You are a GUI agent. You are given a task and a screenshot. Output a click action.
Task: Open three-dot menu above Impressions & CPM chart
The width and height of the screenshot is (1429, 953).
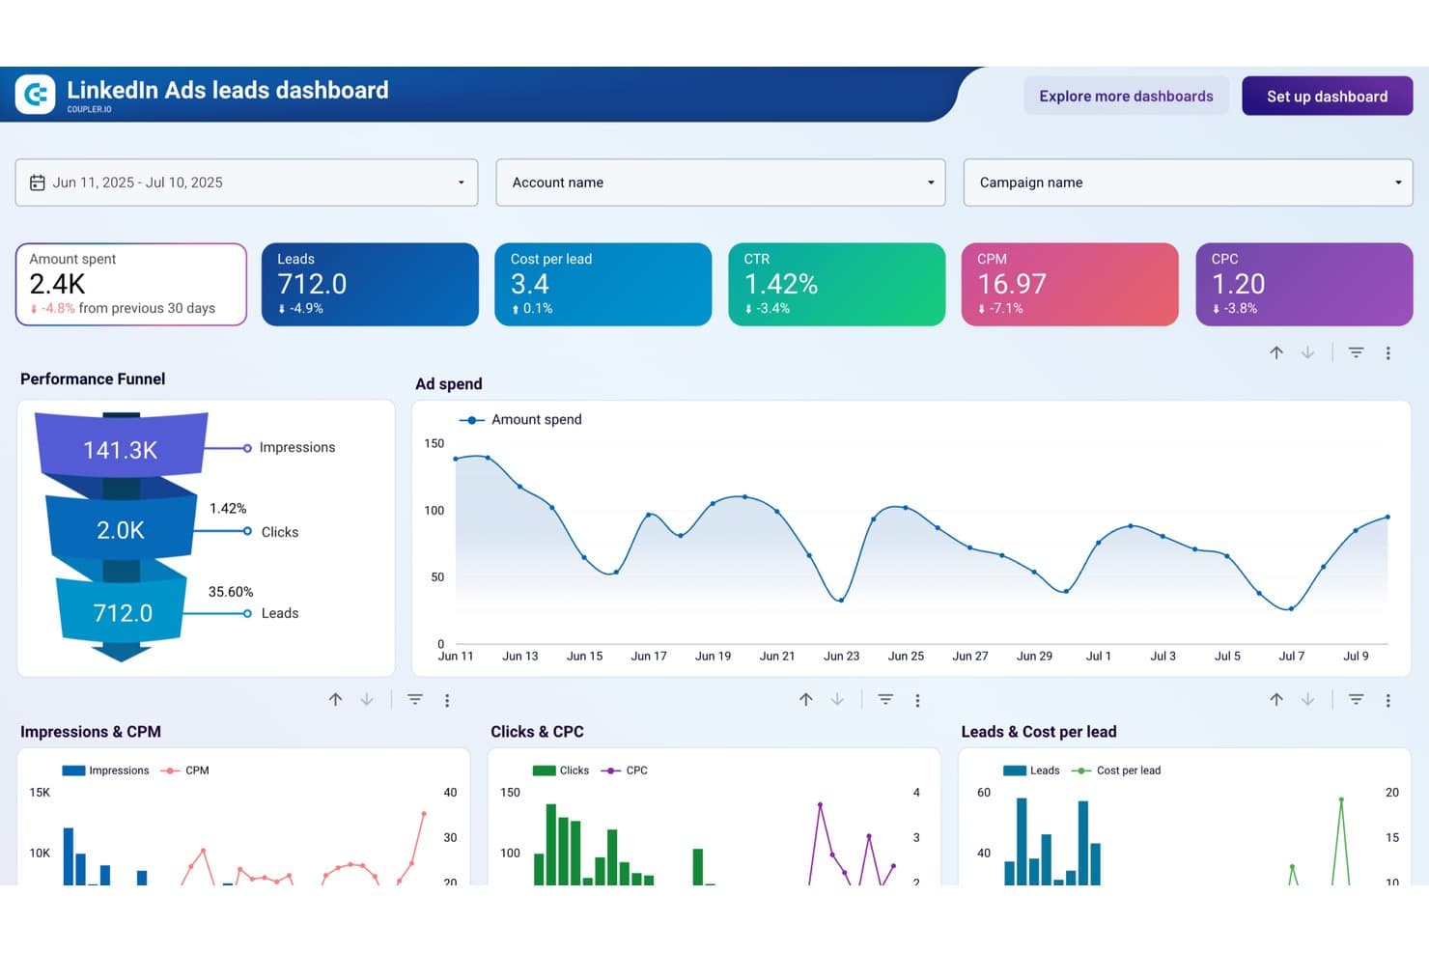coord(447,700)
